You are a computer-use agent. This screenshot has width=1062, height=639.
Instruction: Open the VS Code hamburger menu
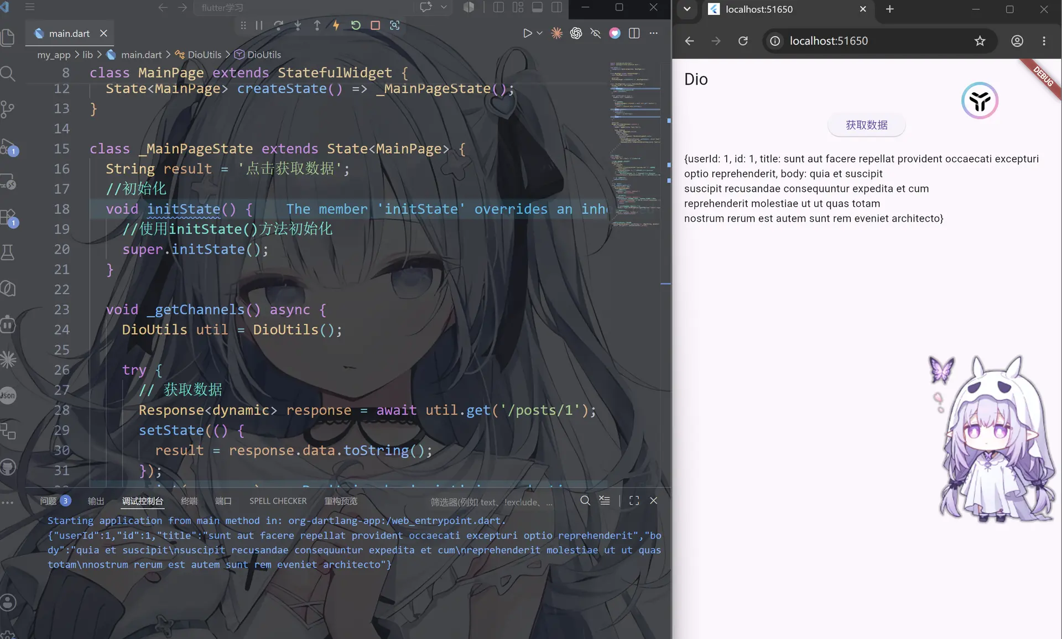[30, 7]
